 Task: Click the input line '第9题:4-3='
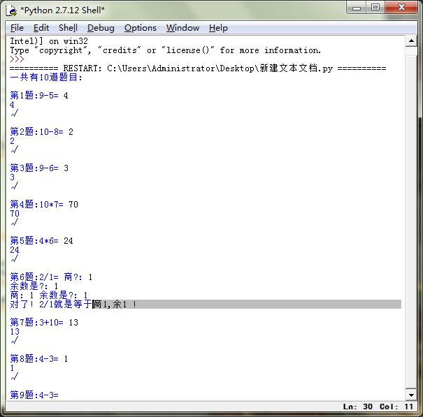pyautogui.click(x=34, y=395)
